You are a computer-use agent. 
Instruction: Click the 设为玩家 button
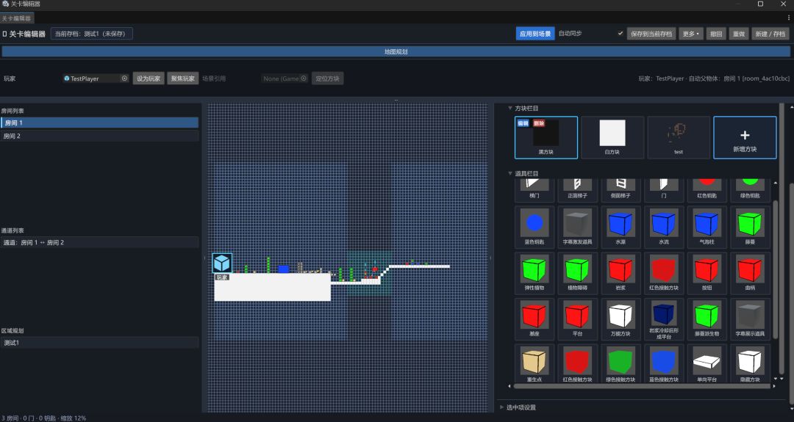149,79
